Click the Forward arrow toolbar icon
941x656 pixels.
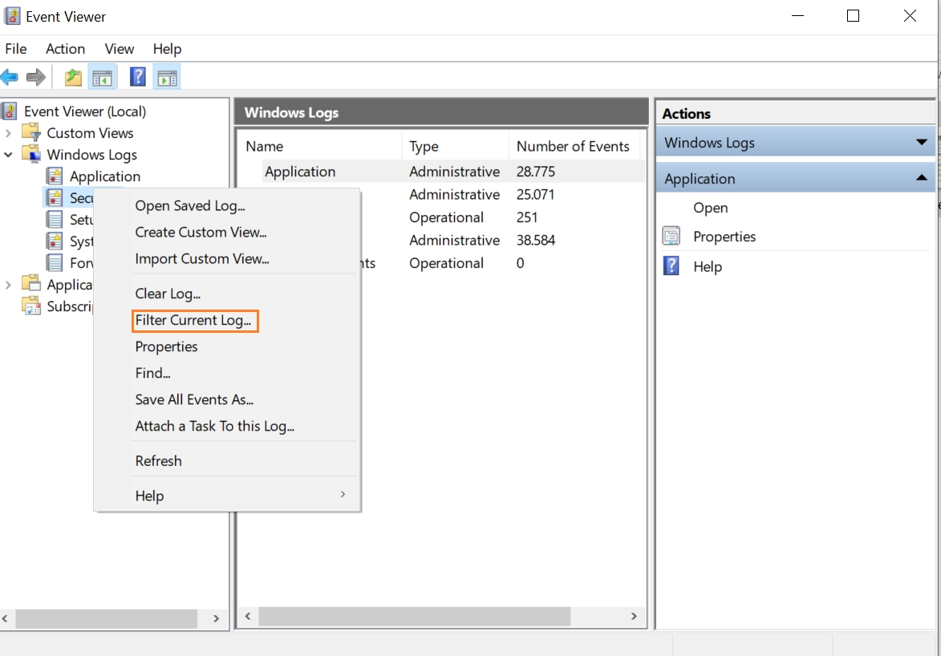pyautogui.click(x=36, y=77)
